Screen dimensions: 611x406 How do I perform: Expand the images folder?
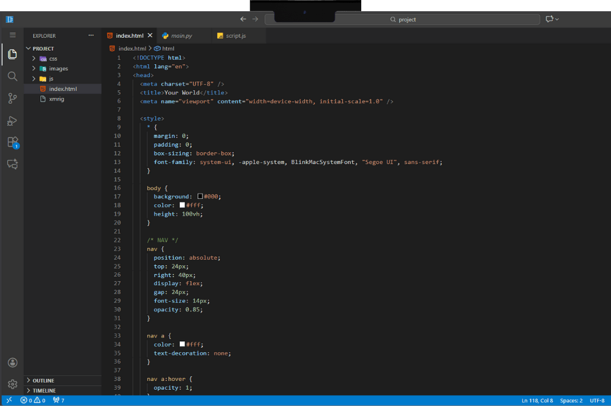(58, 68)
